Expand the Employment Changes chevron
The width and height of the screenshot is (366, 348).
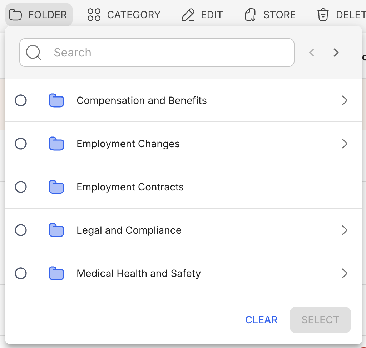point(344,144)
